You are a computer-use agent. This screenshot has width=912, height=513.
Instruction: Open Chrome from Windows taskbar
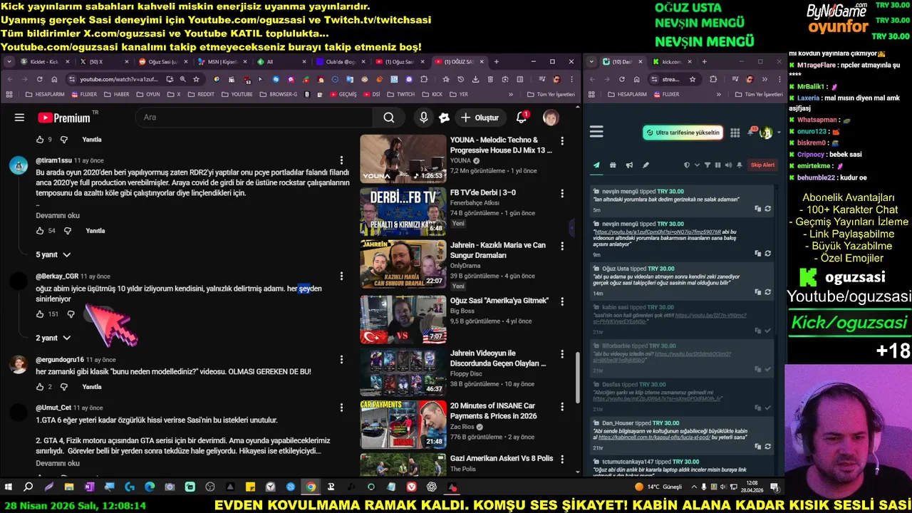tap(311, 487)
